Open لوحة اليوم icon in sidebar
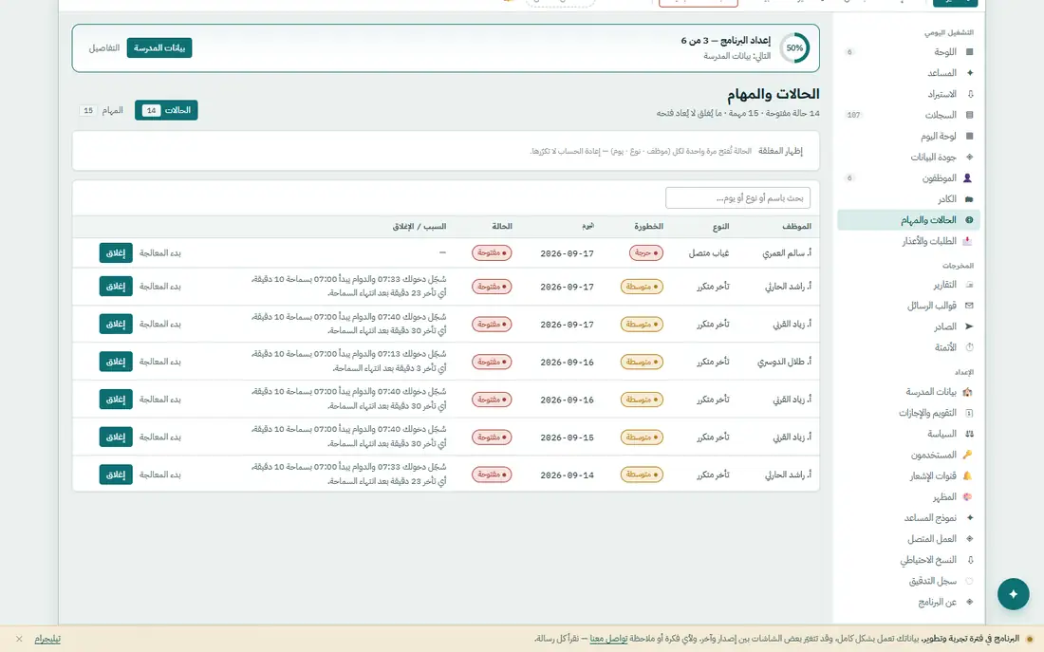Viewport: 1044px width, 652px height. pyautogui.click(x=969, y=136)
